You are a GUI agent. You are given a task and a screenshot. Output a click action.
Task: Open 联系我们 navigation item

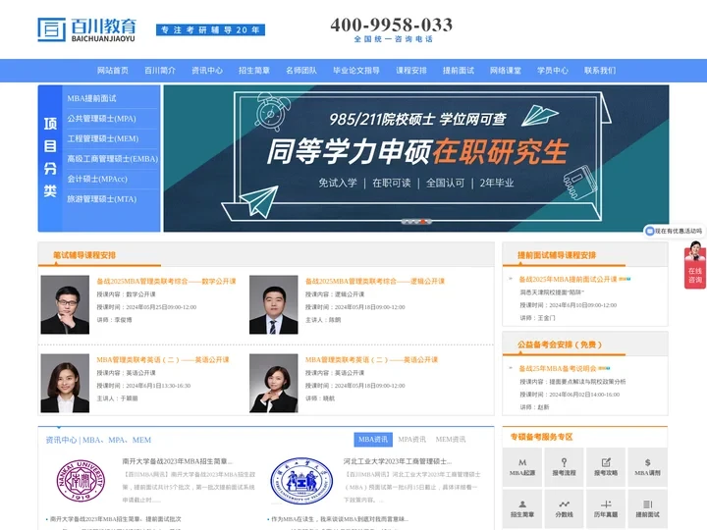click(600, 71)
